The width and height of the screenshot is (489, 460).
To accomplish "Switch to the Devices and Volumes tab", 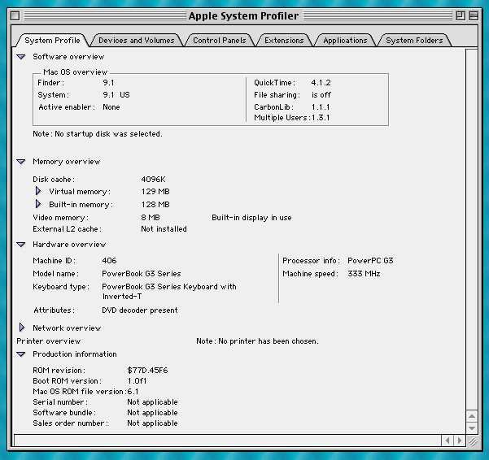I will tap(136, 41).
